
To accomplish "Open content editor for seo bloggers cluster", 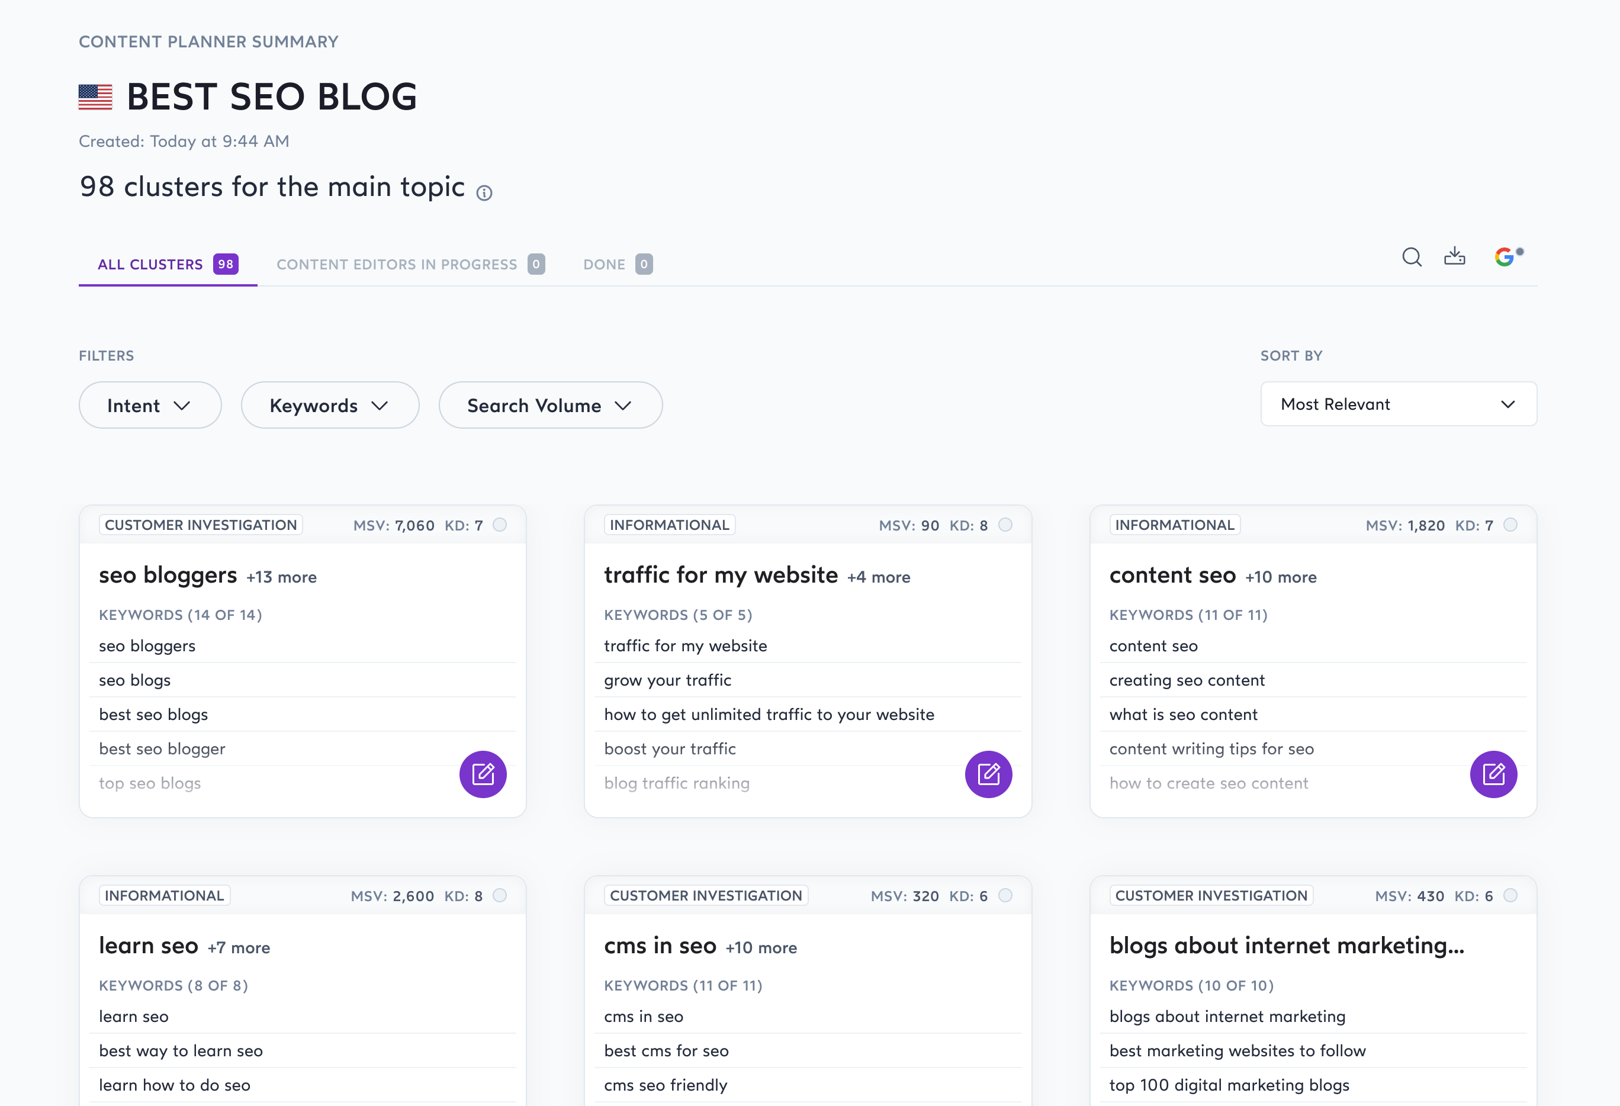I will 483,774.
